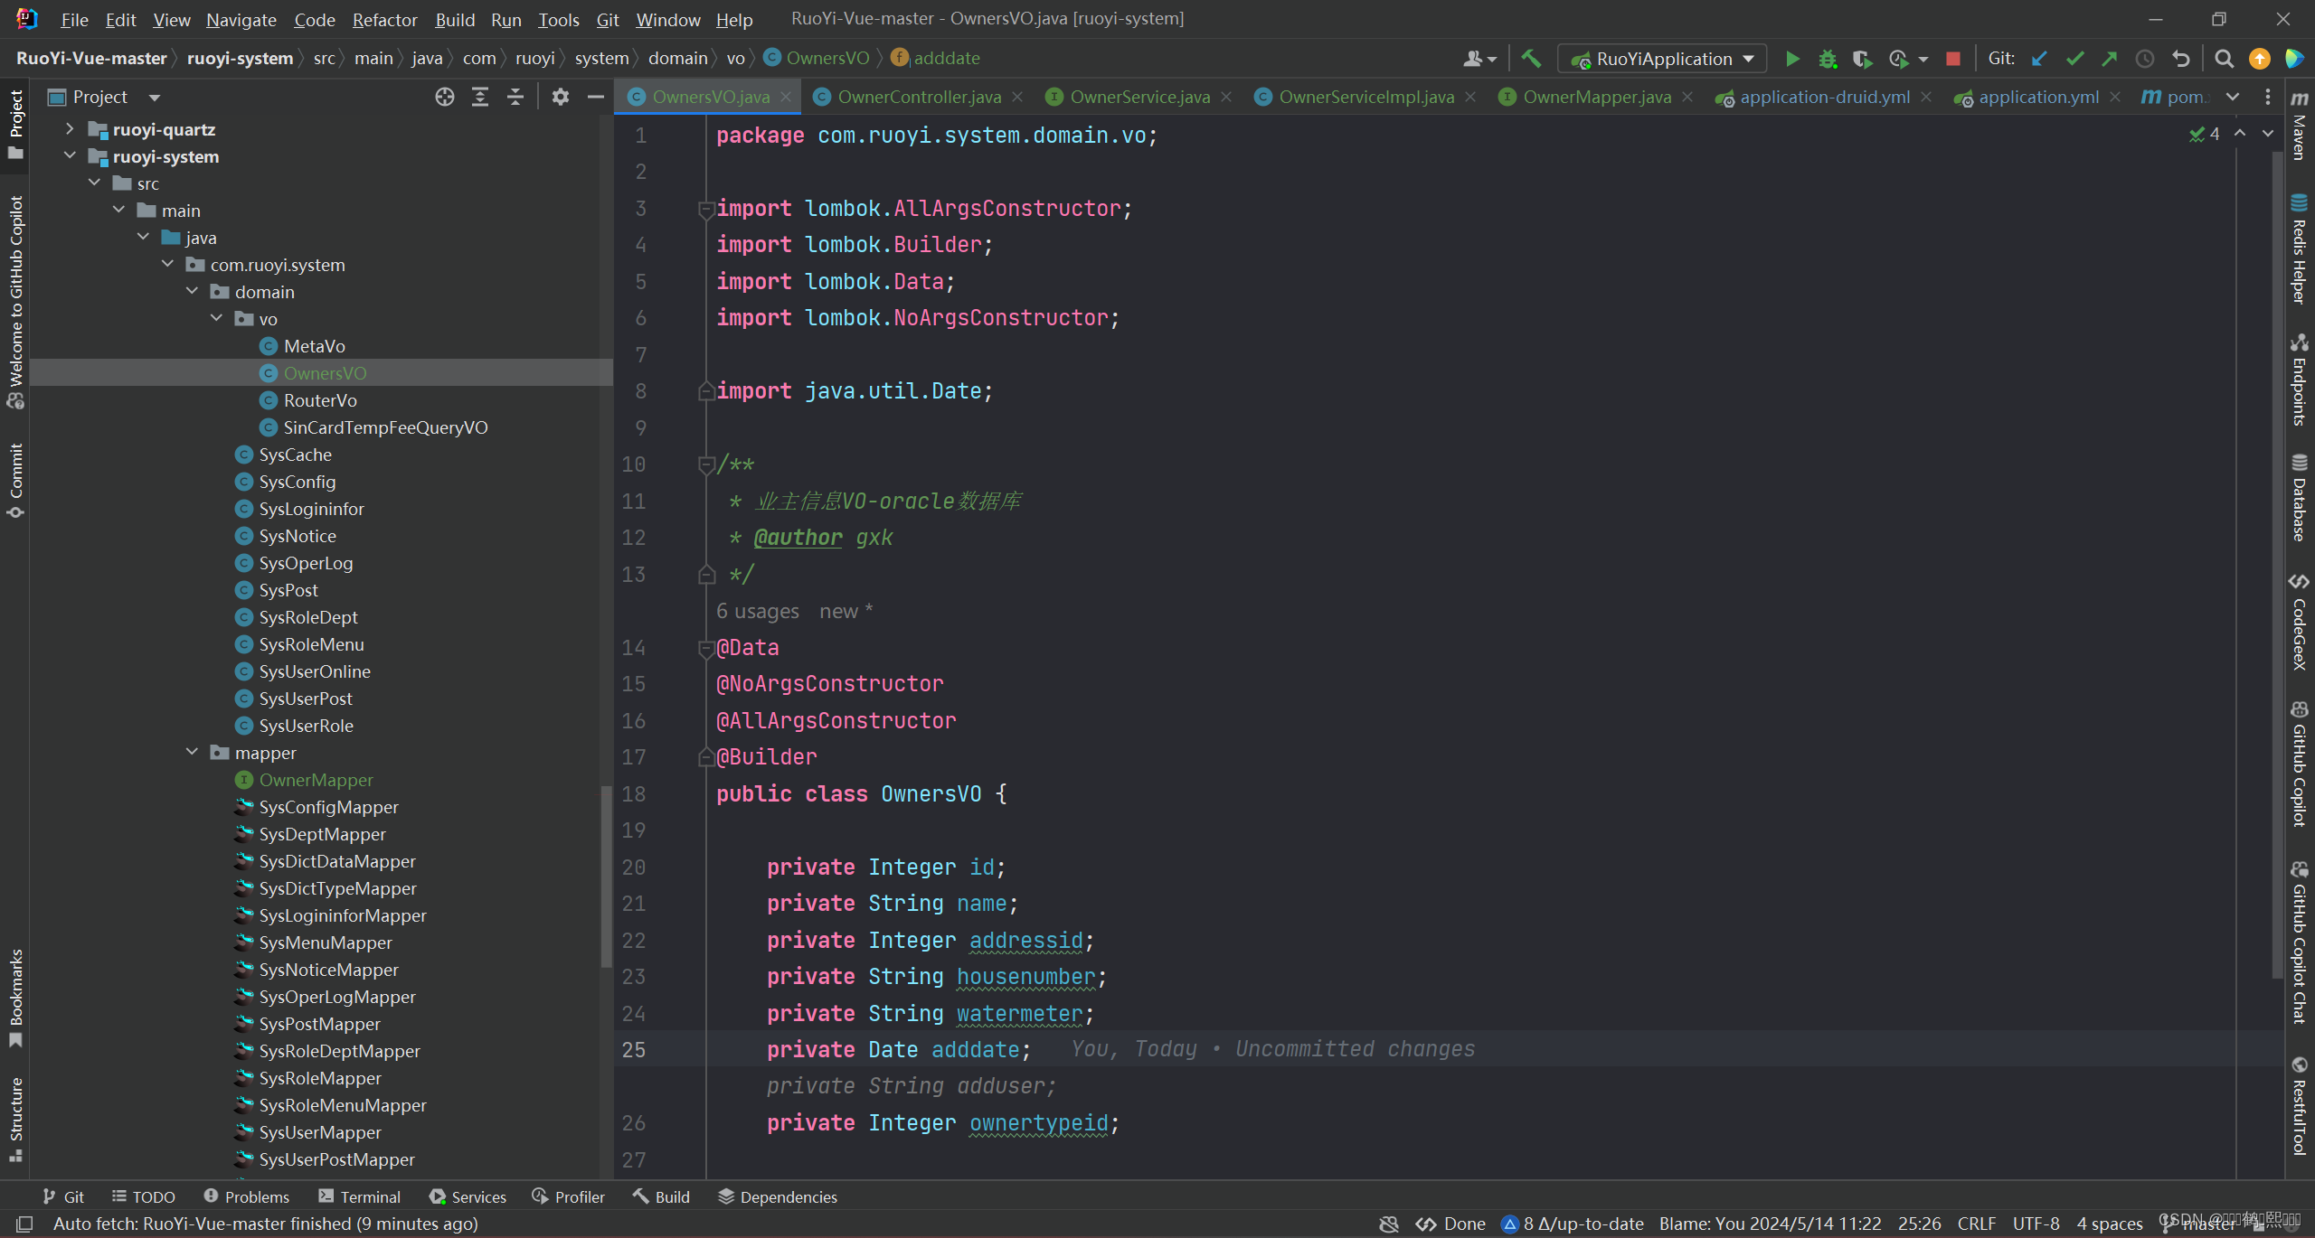Open the Terminal tool window
The image size is (2315, 1238).
pos(360,1196)
